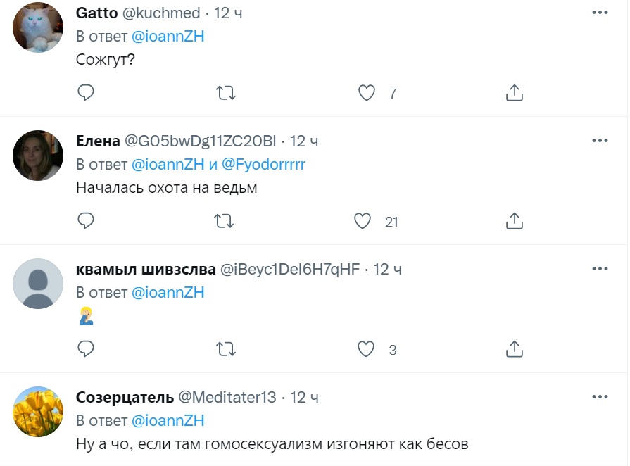Like квамыл шивзслва's tweet with 3 likes

[366, 348]
